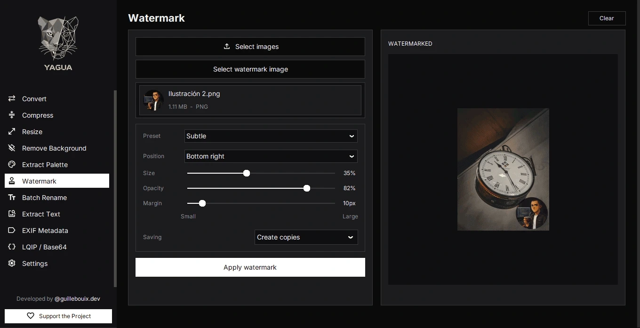Go to the Compress section
Image resolution: width=640 pixels, height=328 pixels.
57,115
